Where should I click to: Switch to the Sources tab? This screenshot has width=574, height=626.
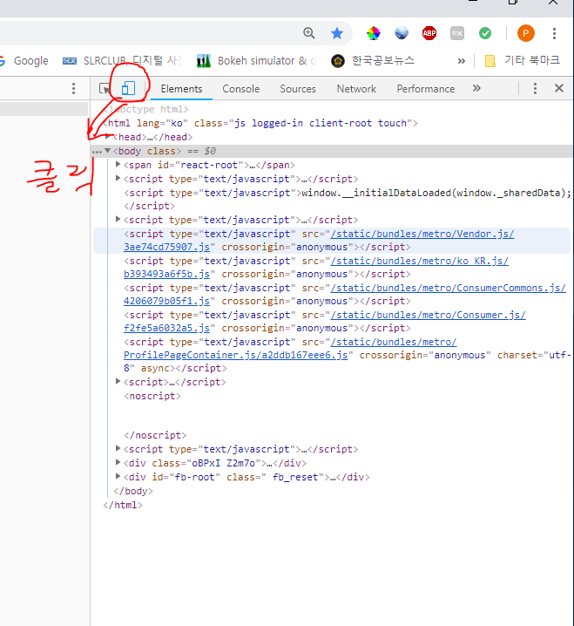298,89
